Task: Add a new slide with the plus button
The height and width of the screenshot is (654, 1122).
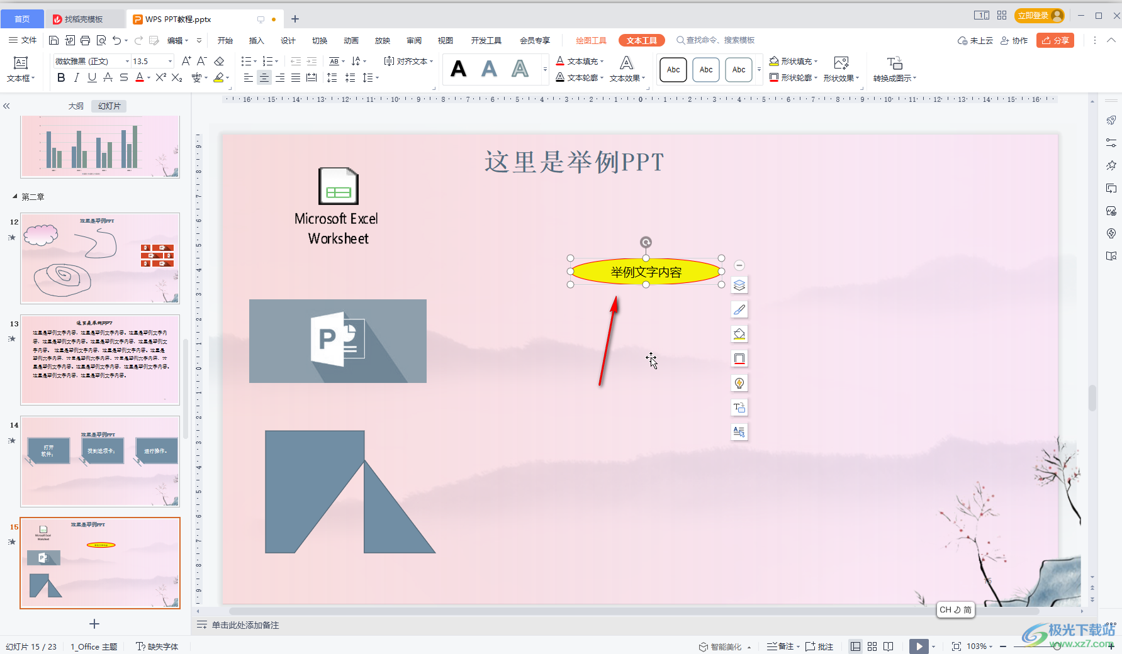Action: (x=94, y=624)
